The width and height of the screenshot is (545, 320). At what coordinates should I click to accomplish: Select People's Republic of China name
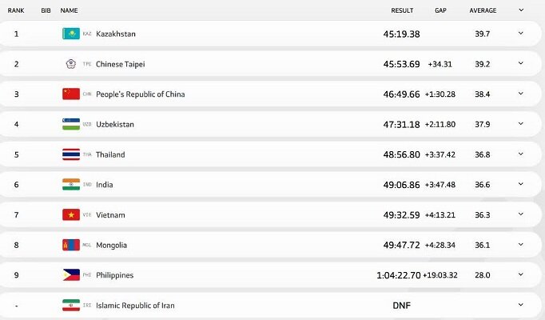(140, 94)
